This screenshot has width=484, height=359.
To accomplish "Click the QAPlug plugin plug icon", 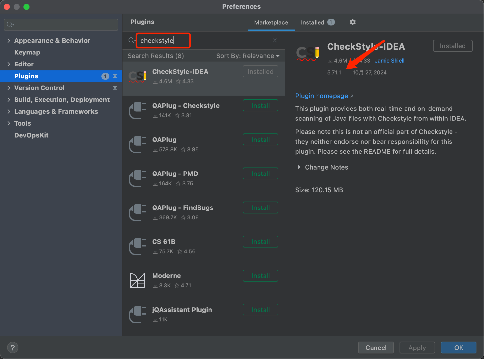I will point(137,144).
